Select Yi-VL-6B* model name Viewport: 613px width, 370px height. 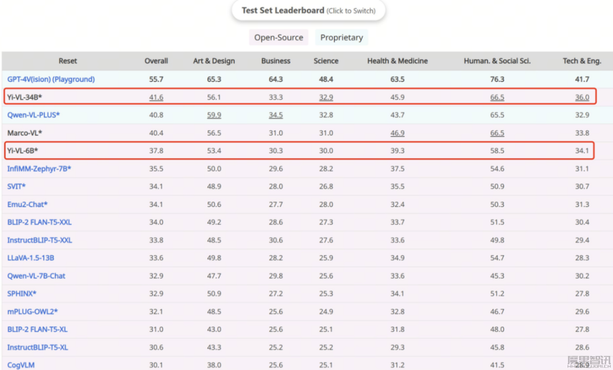(23, 151)
